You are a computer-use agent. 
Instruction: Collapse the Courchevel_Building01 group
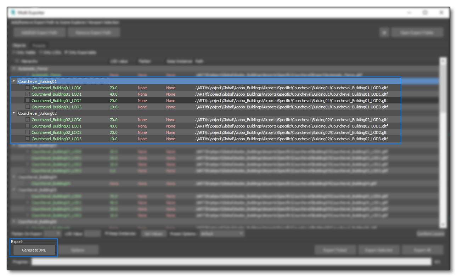pos(14,81)
